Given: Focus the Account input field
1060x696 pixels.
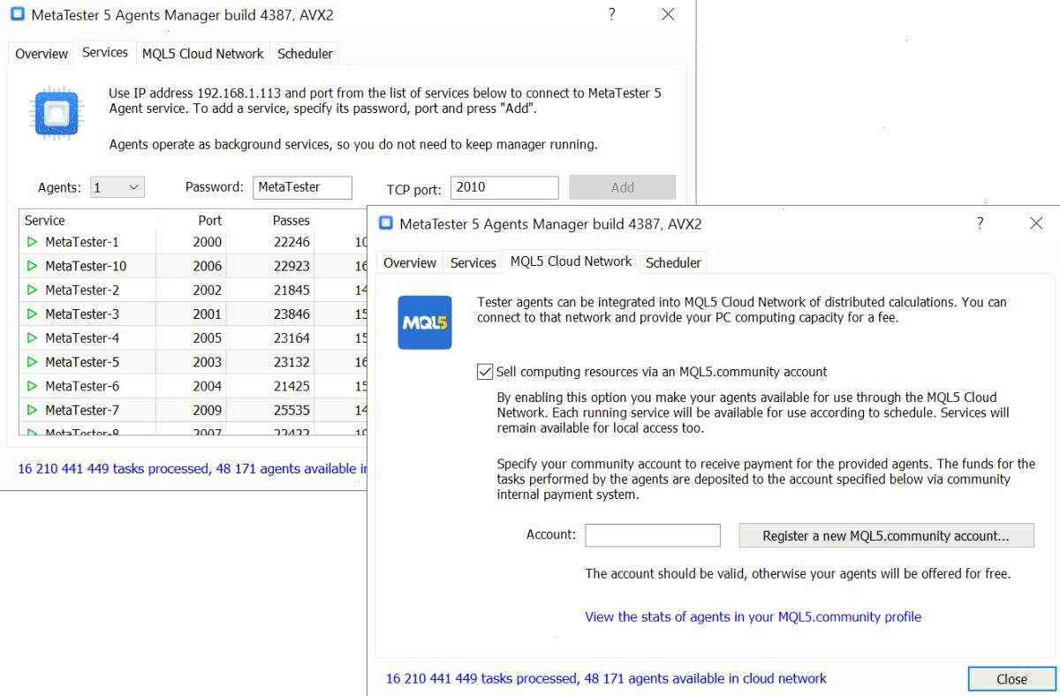Looking at the screenshot, I should tap(653, 535).
